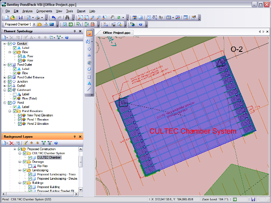The width and height of the screenshot is (271, 203).
Task: Click the Print printer icon
Action: pos(37,18)
